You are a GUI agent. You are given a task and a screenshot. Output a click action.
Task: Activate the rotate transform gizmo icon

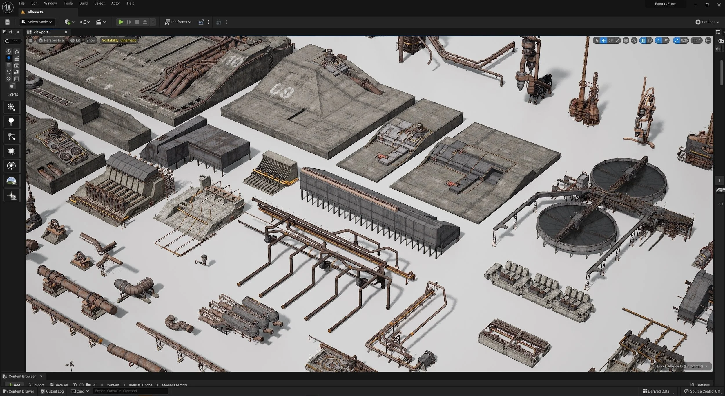610,41
